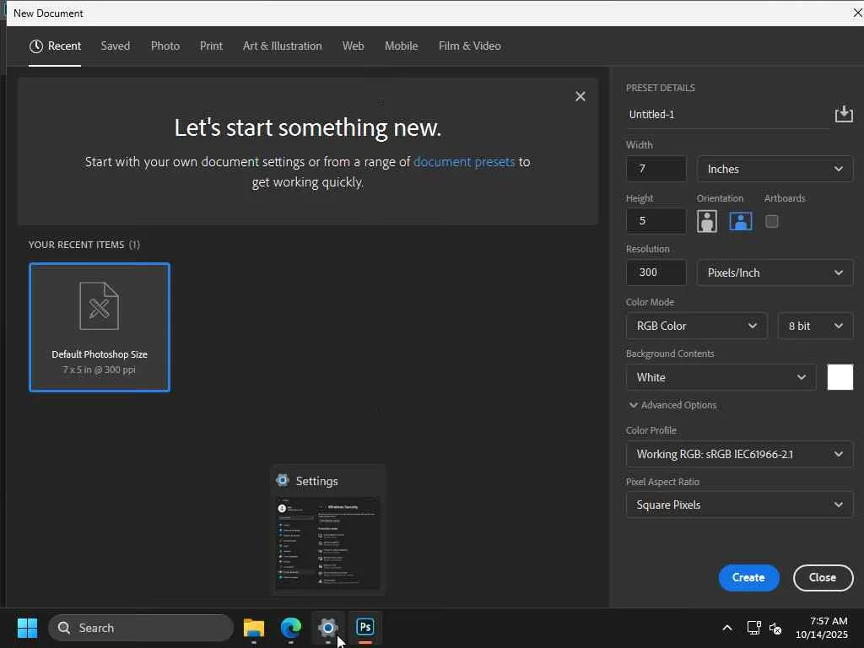Click the clock icon in Recent tab
The image size is (864, 648).
[x=35, y=46]
